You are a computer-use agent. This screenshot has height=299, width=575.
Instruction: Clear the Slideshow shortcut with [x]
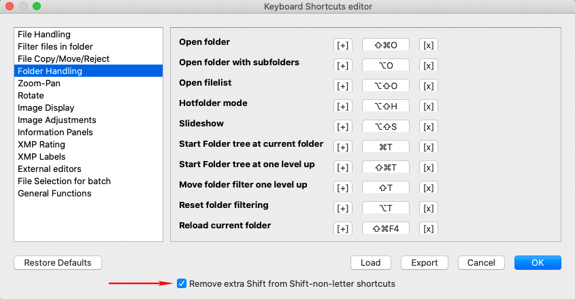(429, 127)
